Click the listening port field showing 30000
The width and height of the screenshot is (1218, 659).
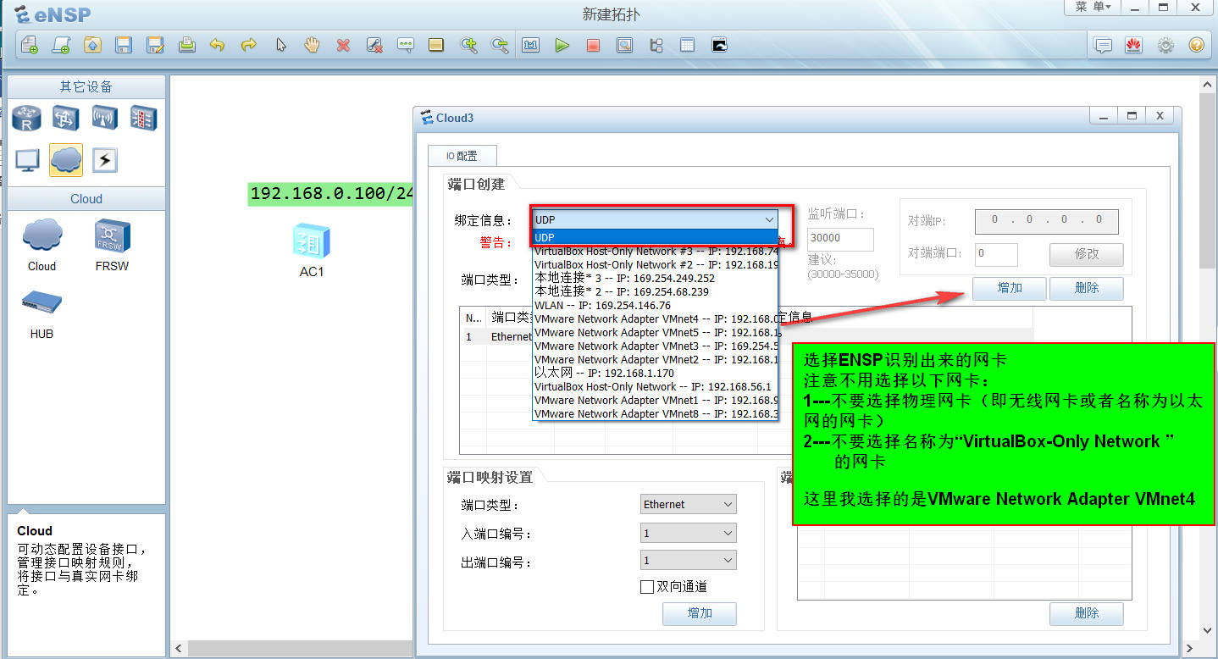[x=839, y=239]
